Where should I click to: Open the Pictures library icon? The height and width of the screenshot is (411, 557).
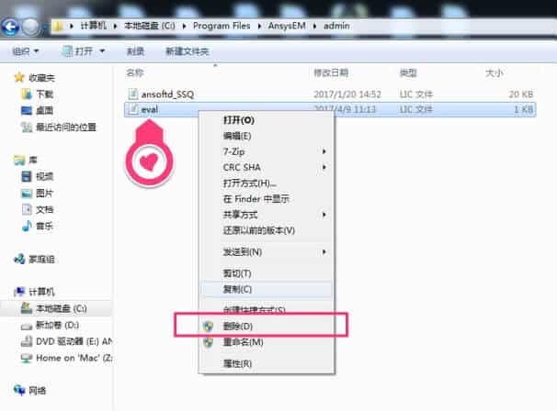coord(27,193)
